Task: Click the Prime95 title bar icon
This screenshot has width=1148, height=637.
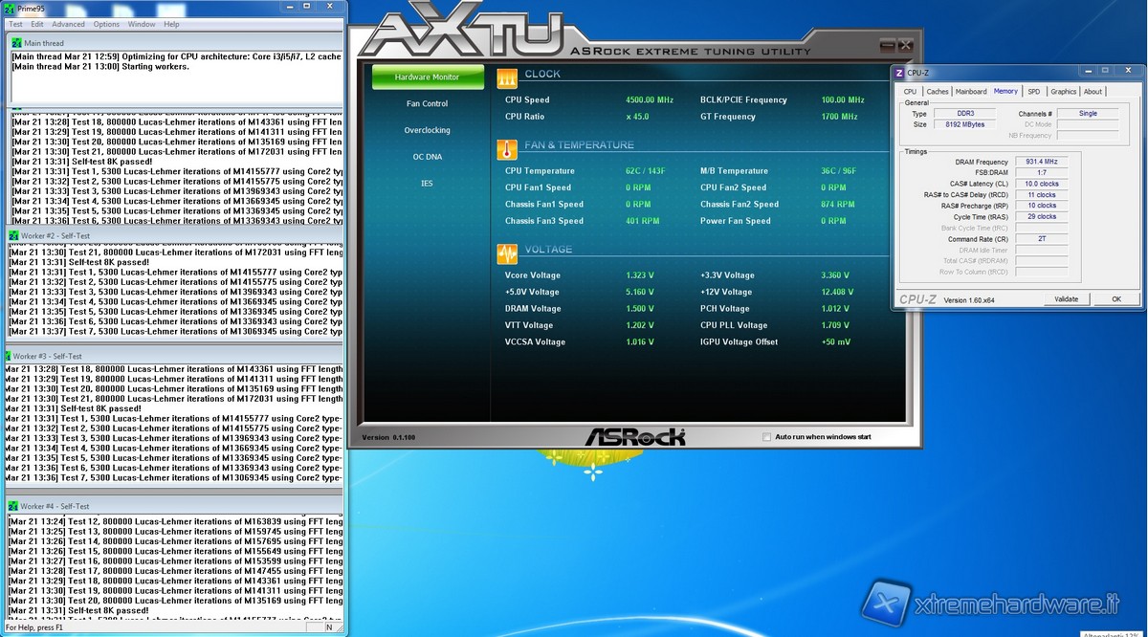Action: coord(9,9)
